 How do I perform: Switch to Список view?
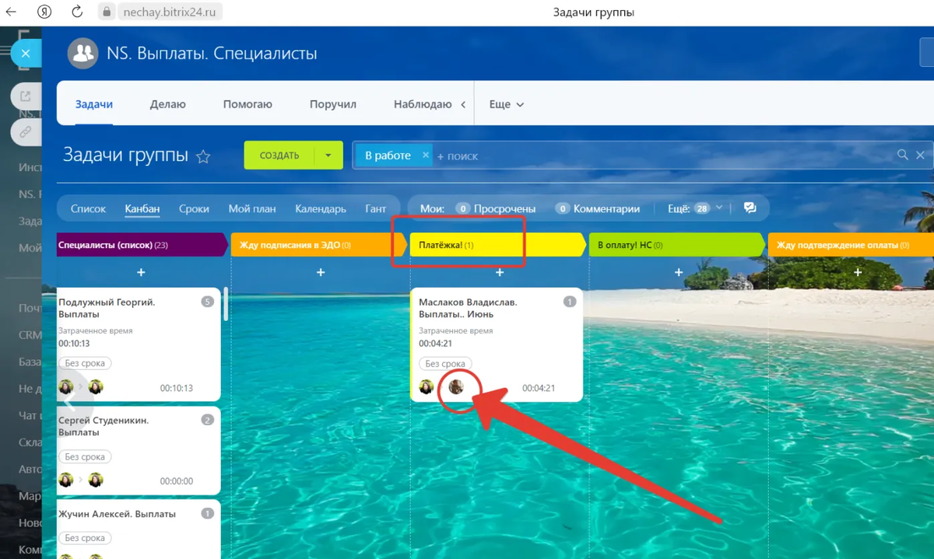point(88,208)
